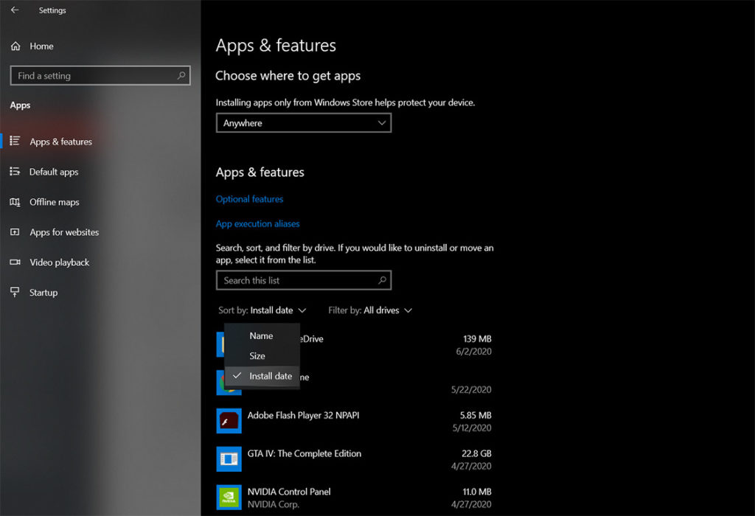The image size is (755, 516).
Task: Expand the Sort by dropdown
Action: 262,310
